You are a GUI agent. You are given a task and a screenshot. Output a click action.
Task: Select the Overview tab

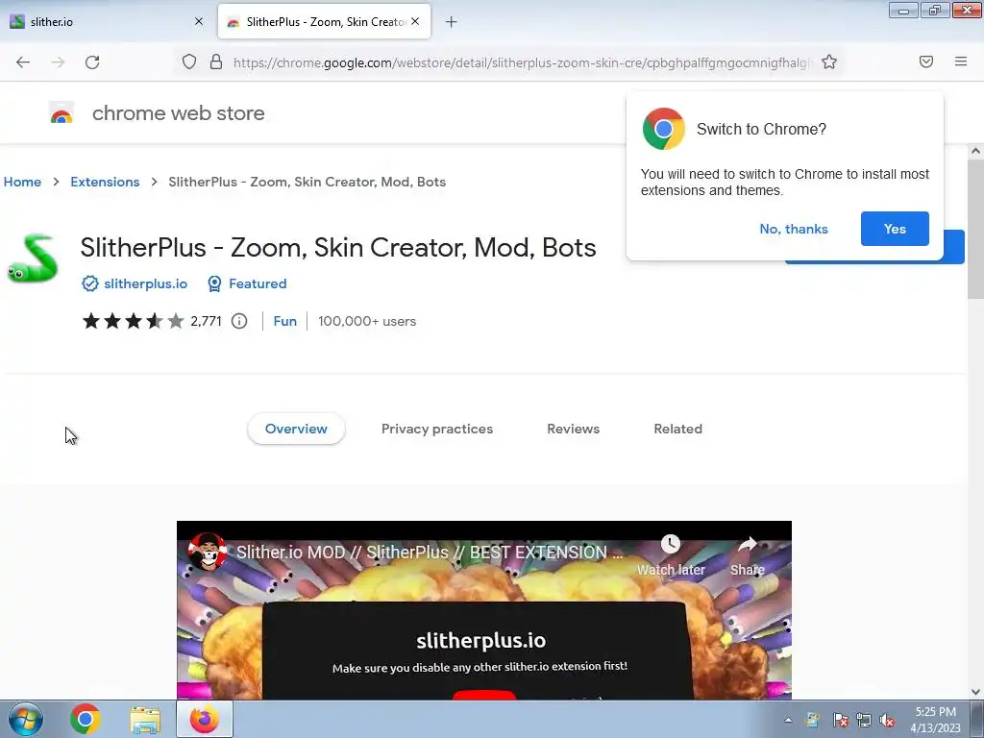[x=296, y=429]
